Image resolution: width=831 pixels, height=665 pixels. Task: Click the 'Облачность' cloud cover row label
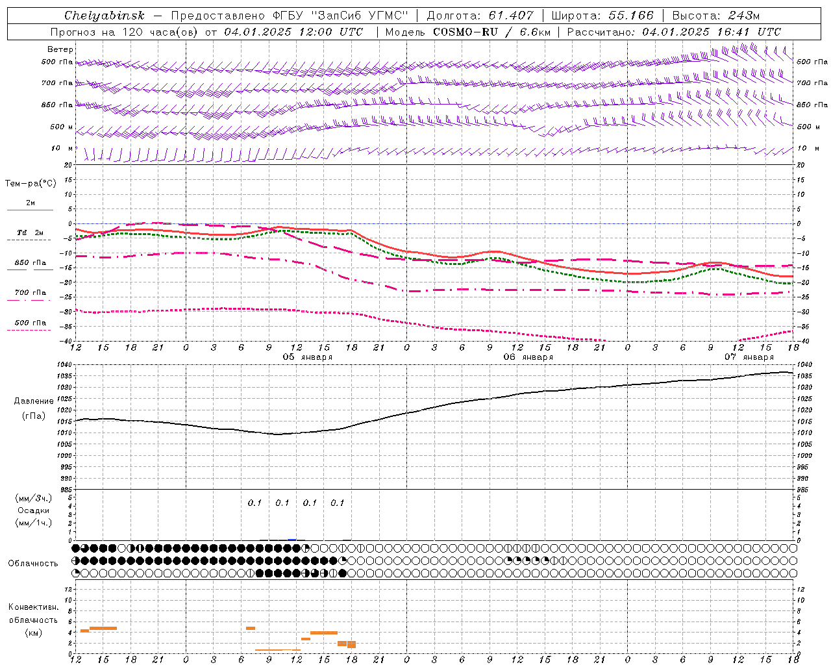pos(33,564)
